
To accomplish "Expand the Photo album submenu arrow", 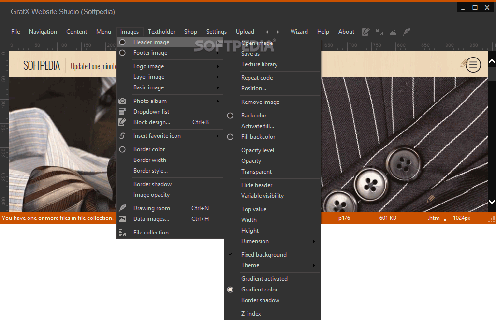I will point(218,101).
